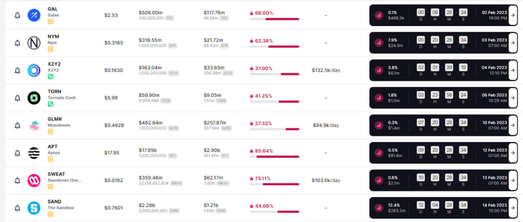
Task: Click The Sandbox logo
Action: click(x=34, y=208)
